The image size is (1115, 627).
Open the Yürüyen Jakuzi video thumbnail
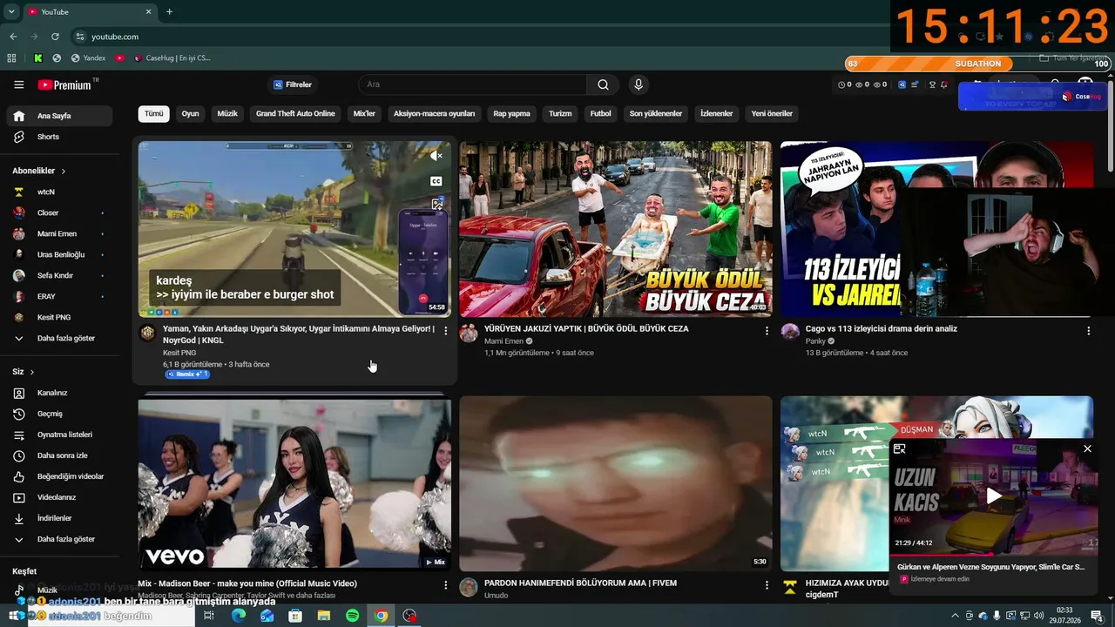(616, 229)
